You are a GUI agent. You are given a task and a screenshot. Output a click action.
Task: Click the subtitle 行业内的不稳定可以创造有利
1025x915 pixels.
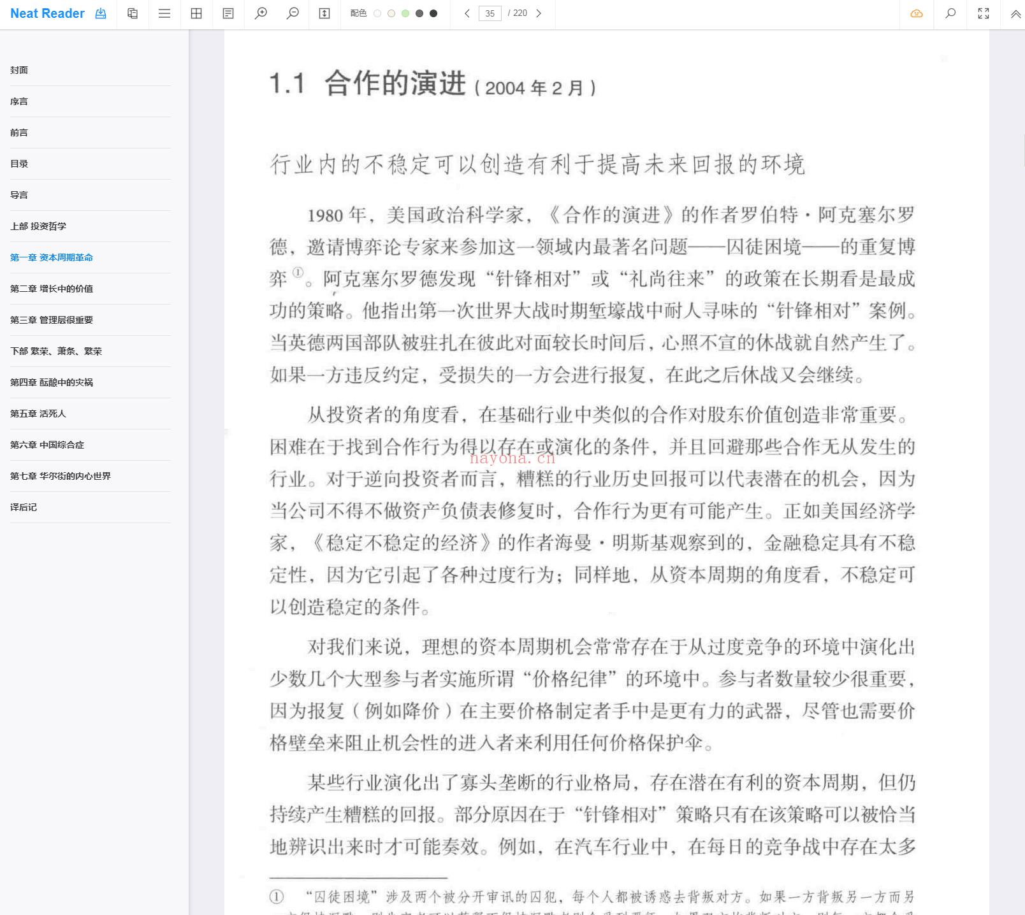[537, 164]
